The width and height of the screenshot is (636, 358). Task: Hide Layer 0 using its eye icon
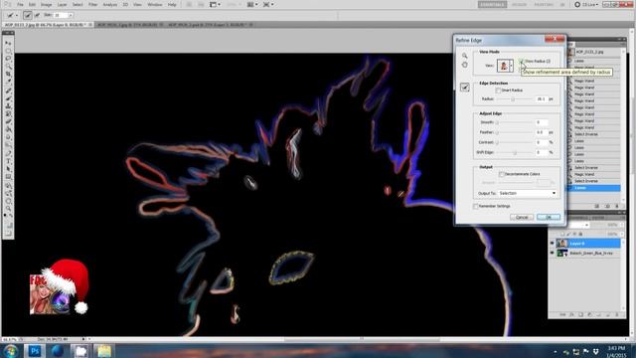coord(553,243)
